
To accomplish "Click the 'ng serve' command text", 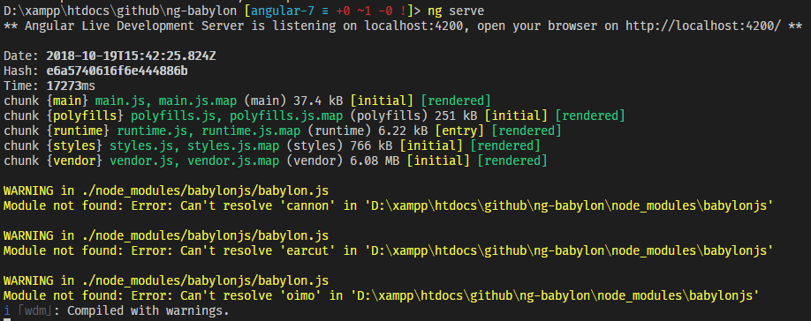I will (456, 11).
